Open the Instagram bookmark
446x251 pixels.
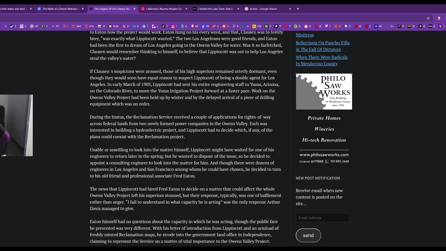pos(174,26)
